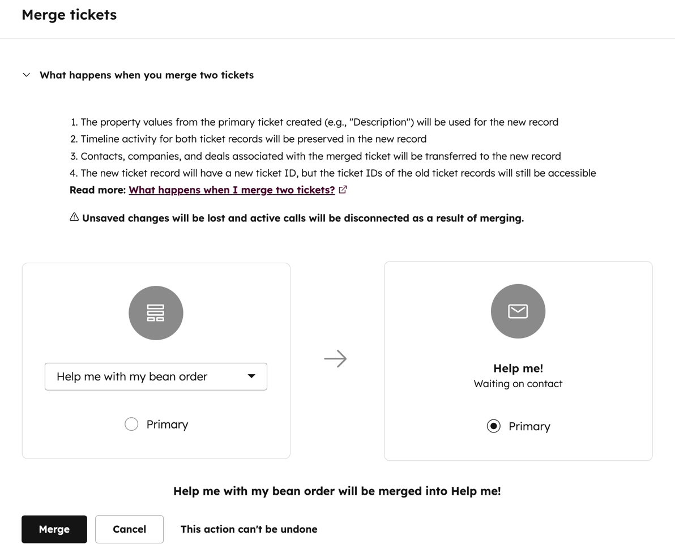The image size is (675, 557).
Task: Click the gray circle avatar on the right ticket card
Action: pos(518,310)
